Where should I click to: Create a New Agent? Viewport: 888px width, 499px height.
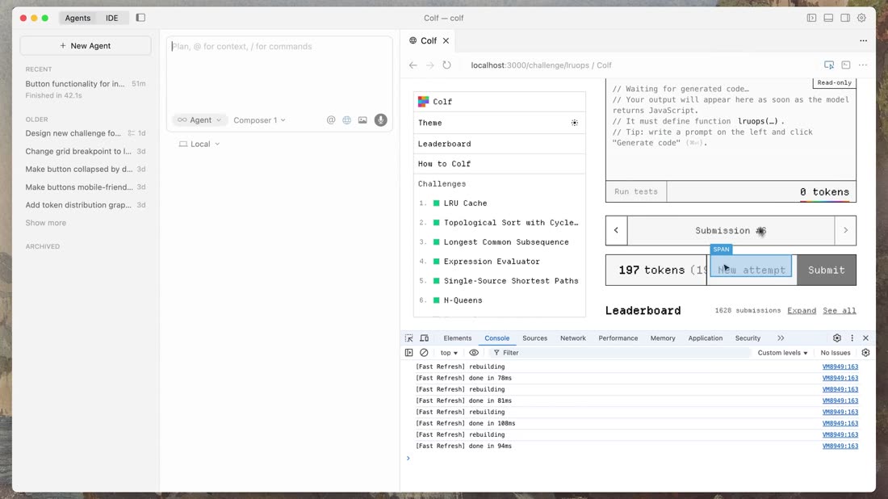[x=86, y=46]
